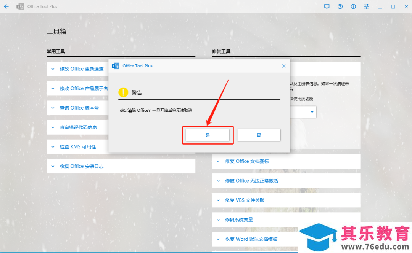
Task: Expand chevron for 恢复 Word 默认文档模板
Action: [218, 239]
